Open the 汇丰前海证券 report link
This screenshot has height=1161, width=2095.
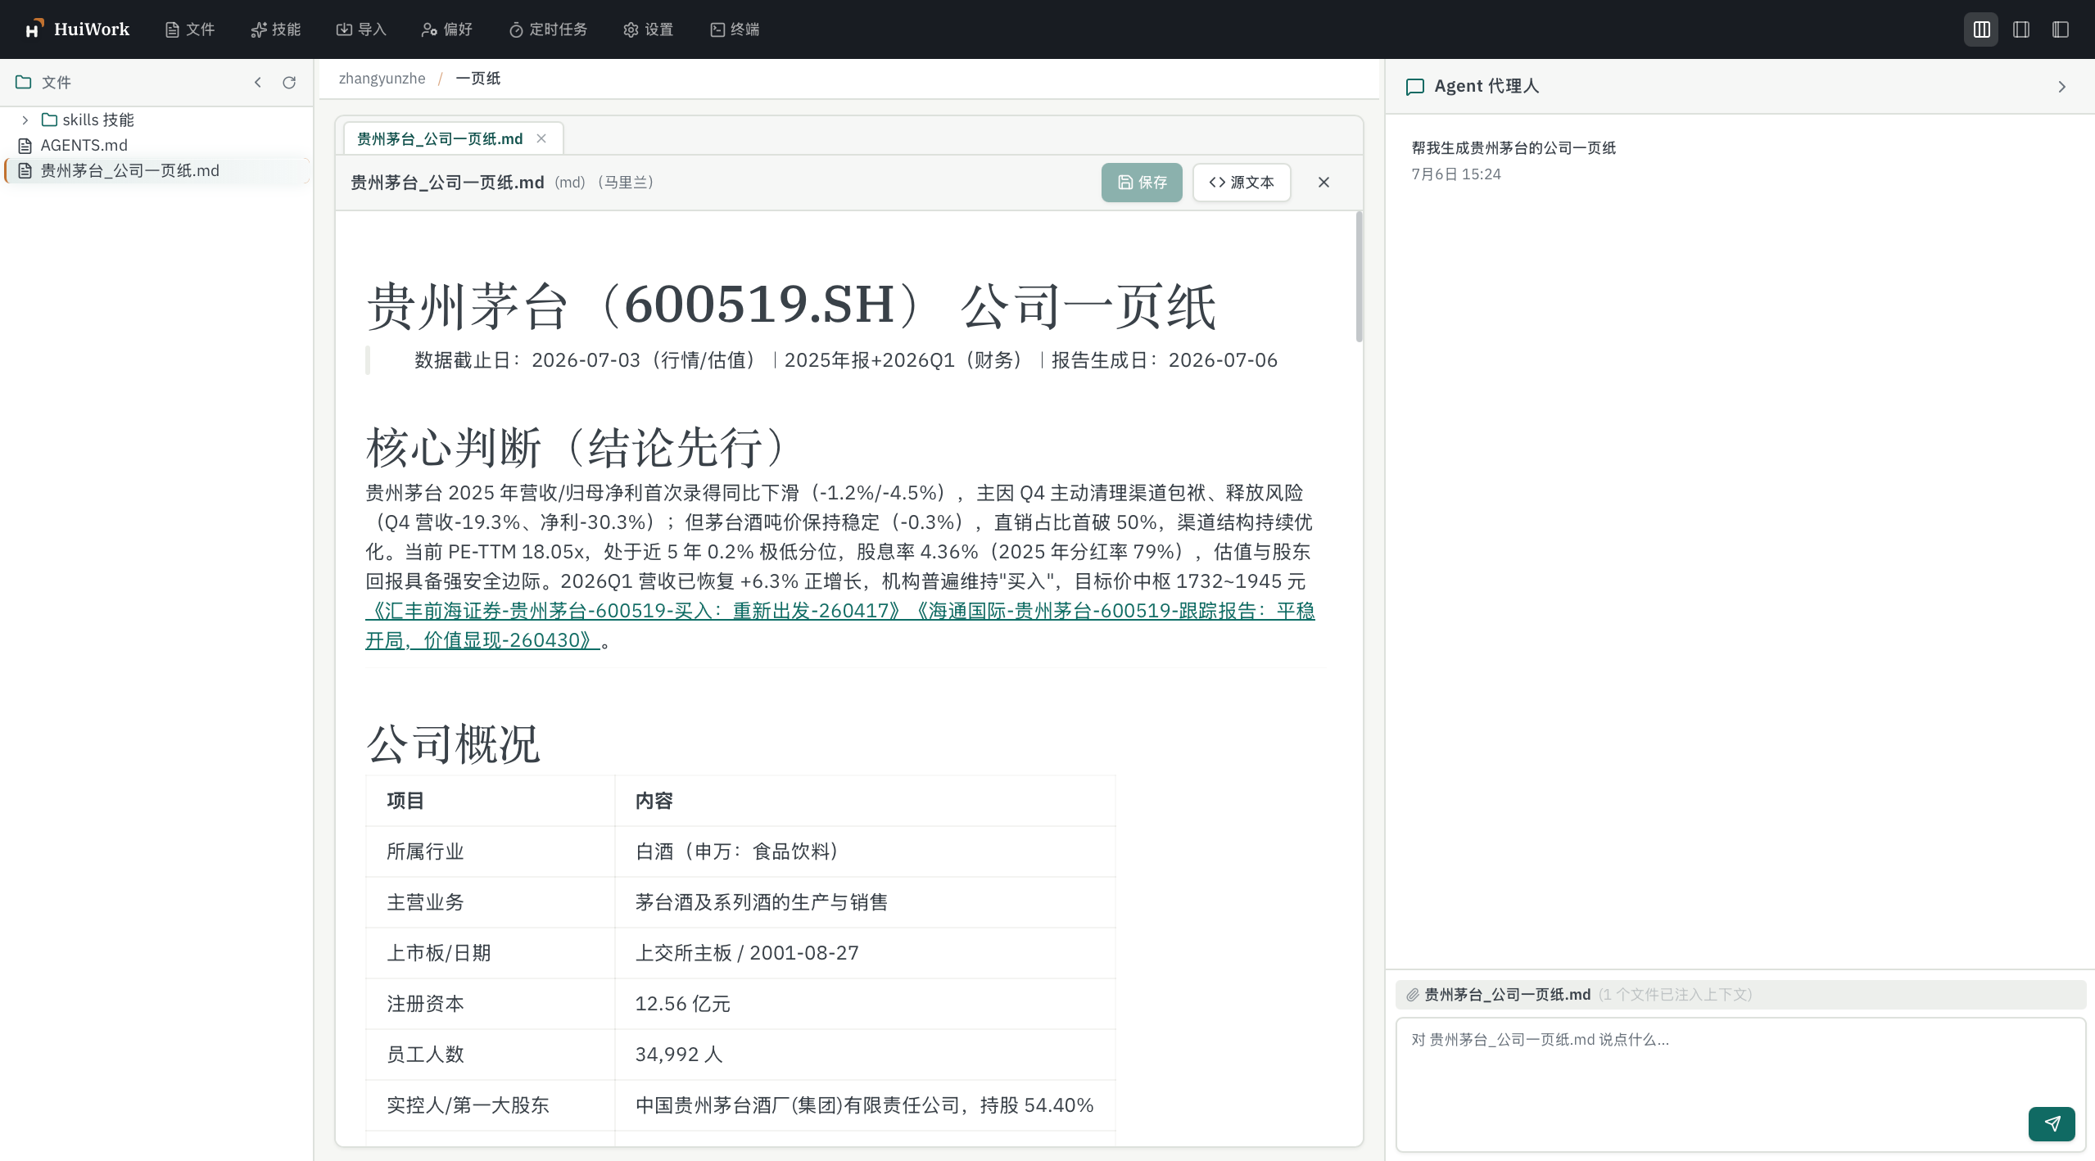(x=636, y=611)
